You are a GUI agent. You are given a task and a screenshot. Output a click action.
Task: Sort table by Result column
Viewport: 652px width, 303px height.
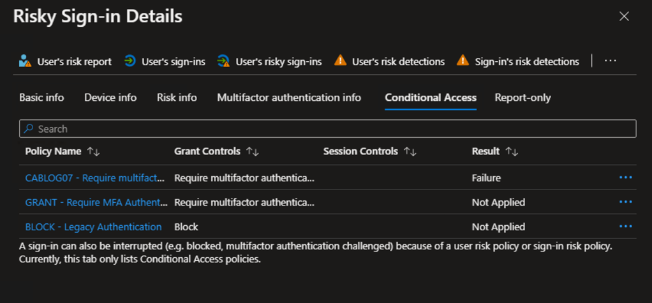[x=512, y=152]
